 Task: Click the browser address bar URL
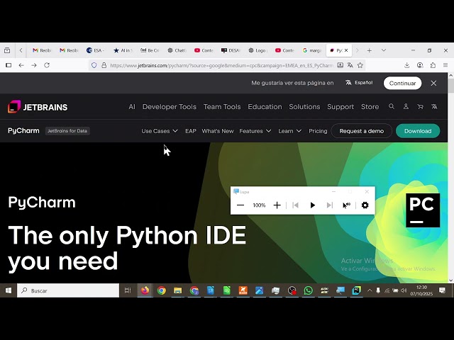(x=221, y=66)
